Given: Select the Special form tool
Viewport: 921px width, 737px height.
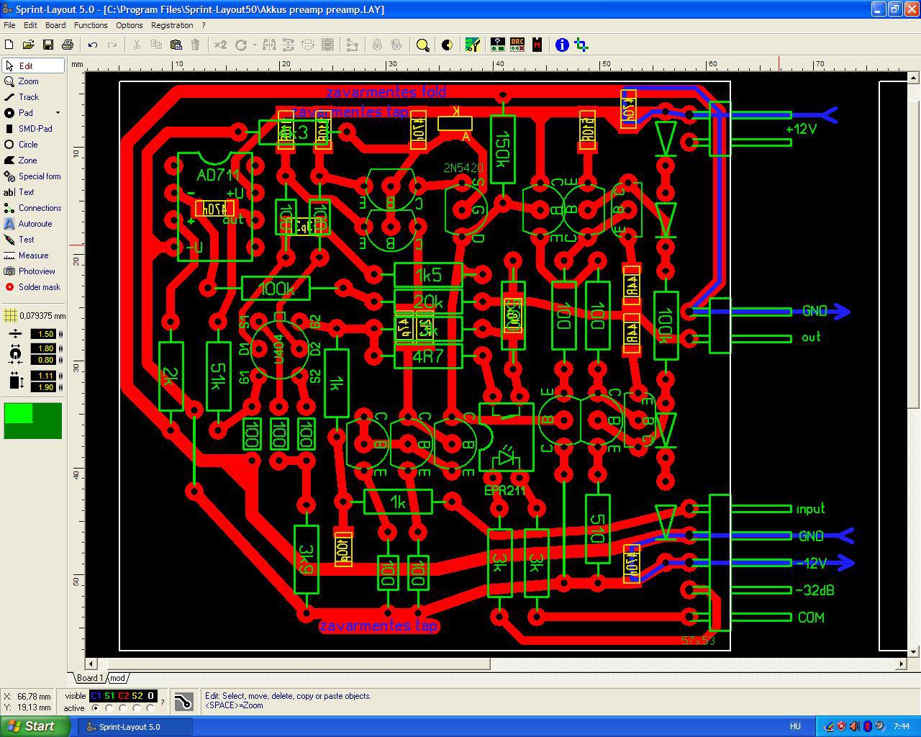Looking at the screenshot, I should pos(33,176).
